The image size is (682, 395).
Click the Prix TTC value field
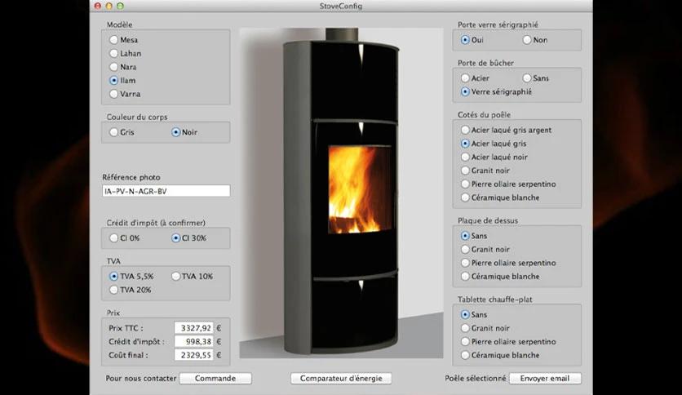click(x=193, y=328)
